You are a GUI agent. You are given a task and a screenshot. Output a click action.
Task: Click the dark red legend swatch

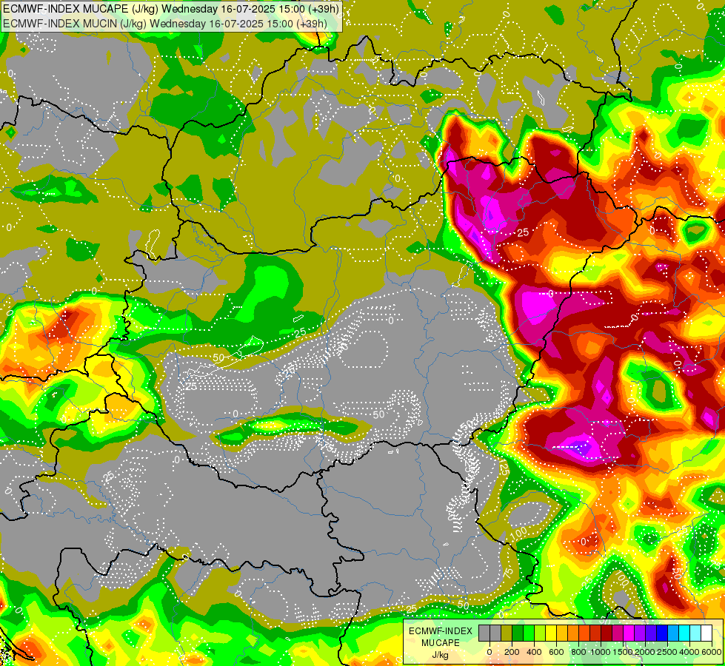tap(607, 633)
